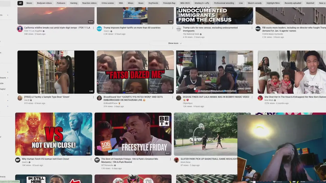Screen dimensions: 326x183
Task: Open FOX 11 Los Angeles channel avatar
Action: [x=20, y=29]
